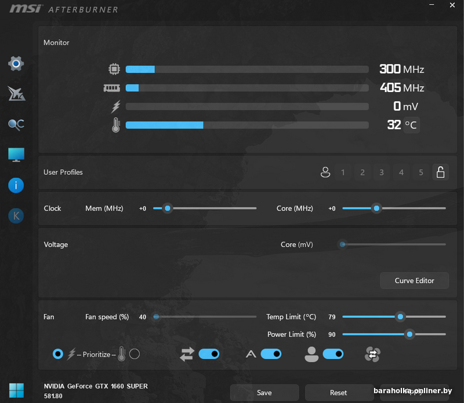Open the Kombustor jet icon
Viewport: 464px width, 403px height.
coord(16,94)
